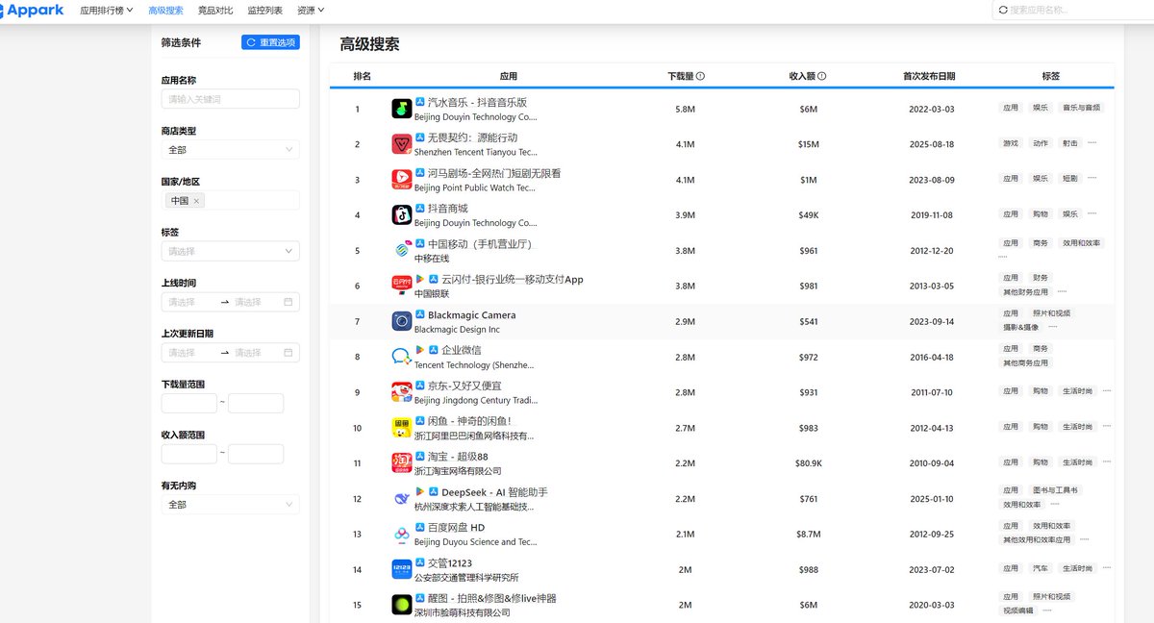Remove the 中国 country filter tag
Image resolution: width=1154 pixels, height=623 pixels.
(195, 200)
